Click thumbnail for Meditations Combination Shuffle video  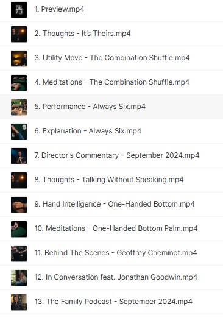click(19, 83)
